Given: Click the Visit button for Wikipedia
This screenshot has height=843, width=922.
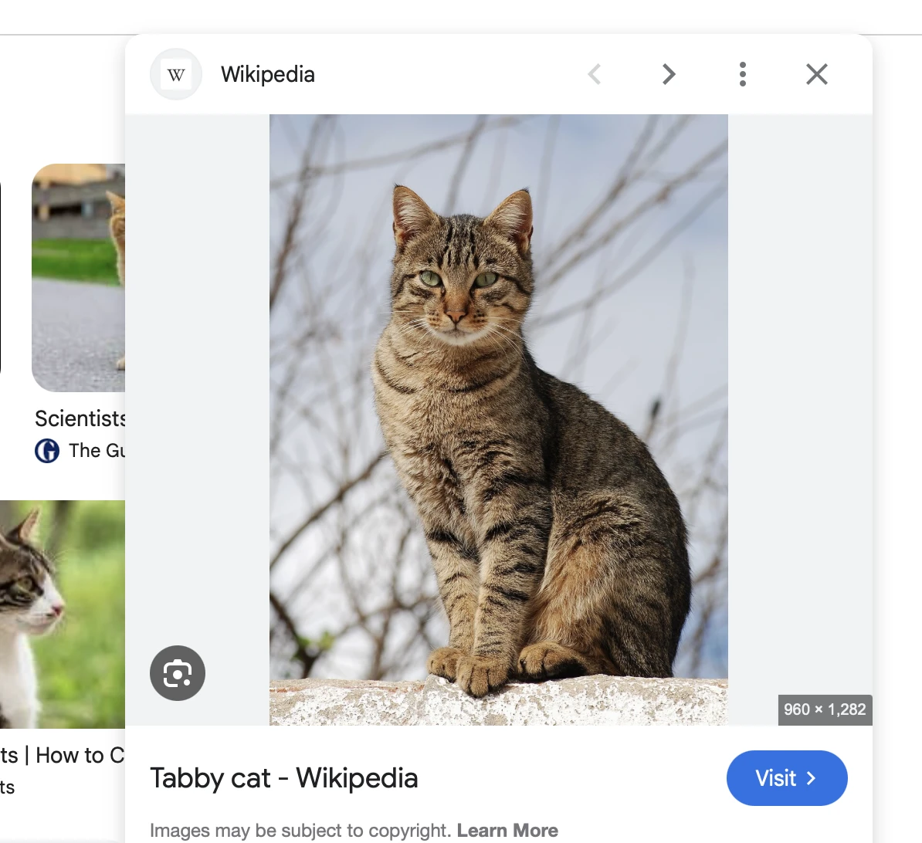Looking at the screenshot, I should tap(787, 778).
